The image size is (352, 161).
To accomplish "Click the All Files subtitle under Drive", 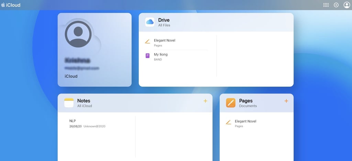I will click(164, 25).
